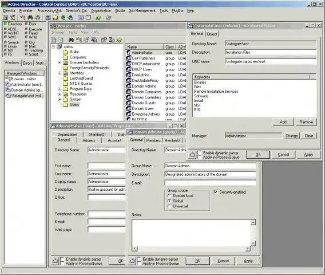Switch to the Object tab in the Shared Folder dialog

(212, 34)
